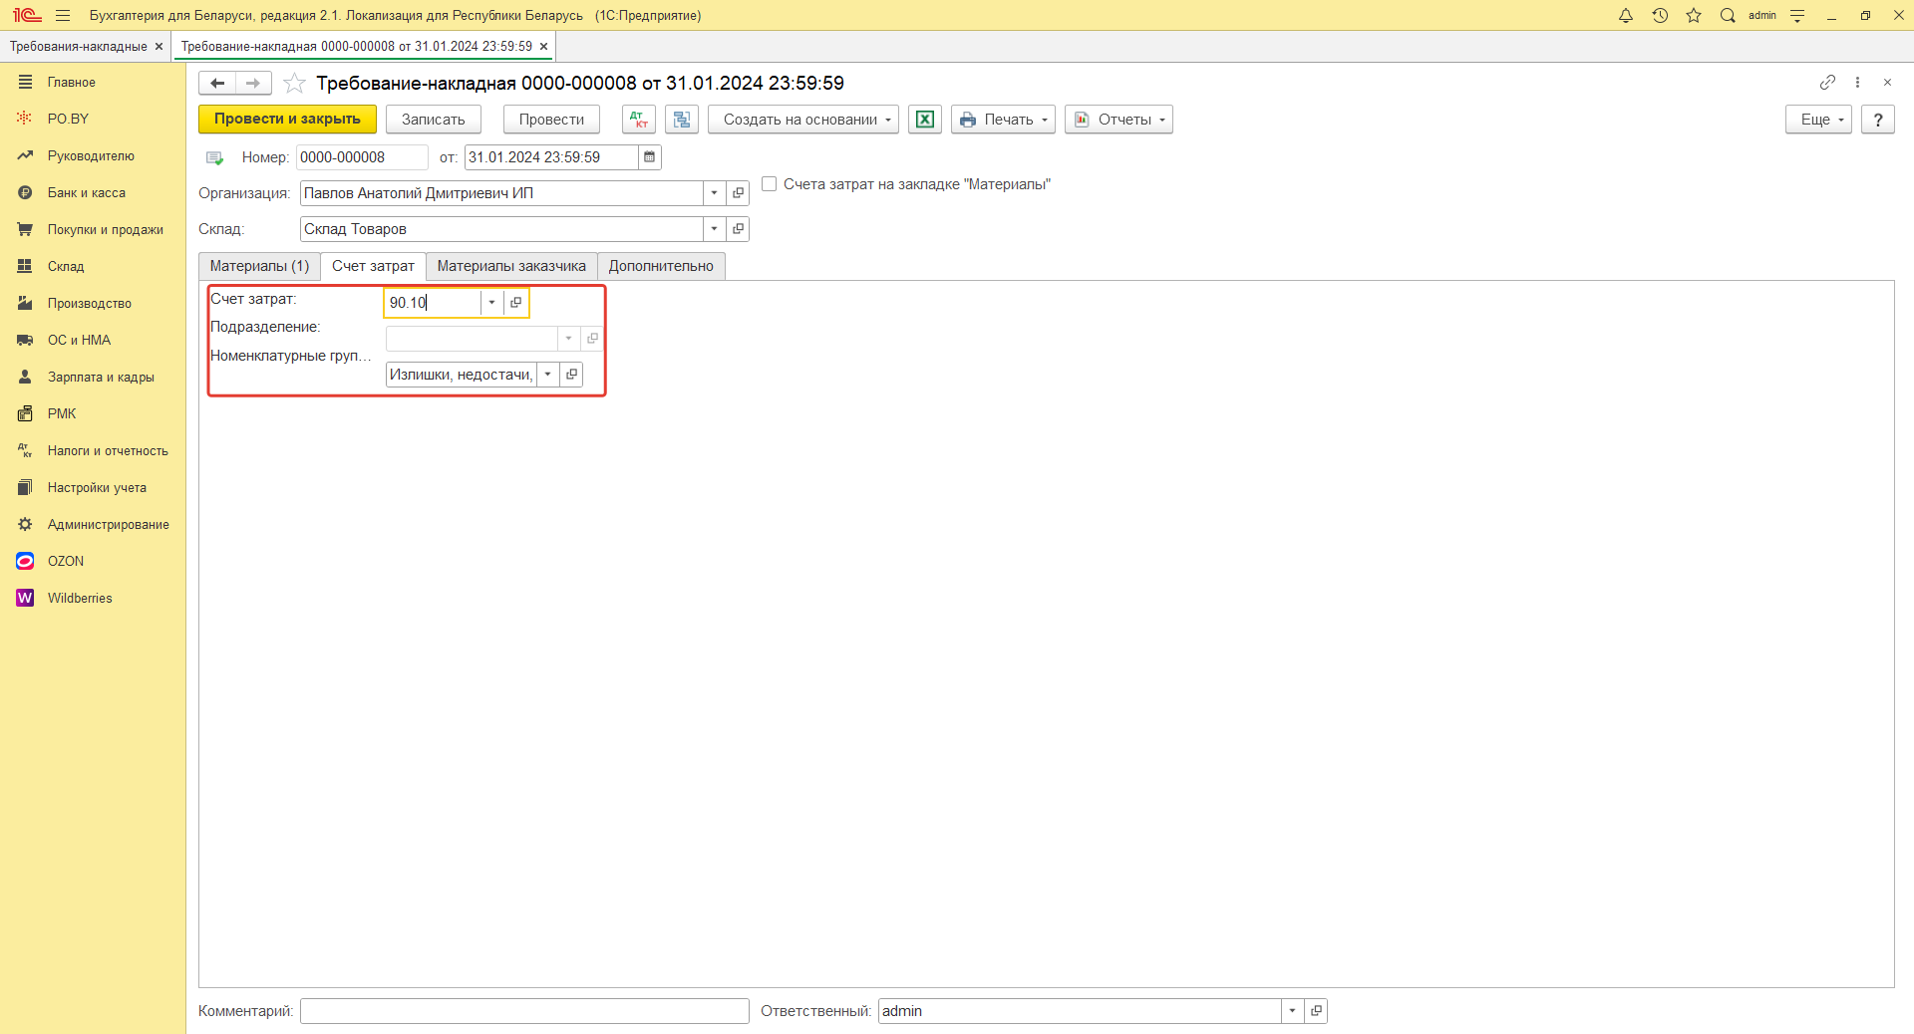
Task: Open help question mark button
Action: 1878,120
